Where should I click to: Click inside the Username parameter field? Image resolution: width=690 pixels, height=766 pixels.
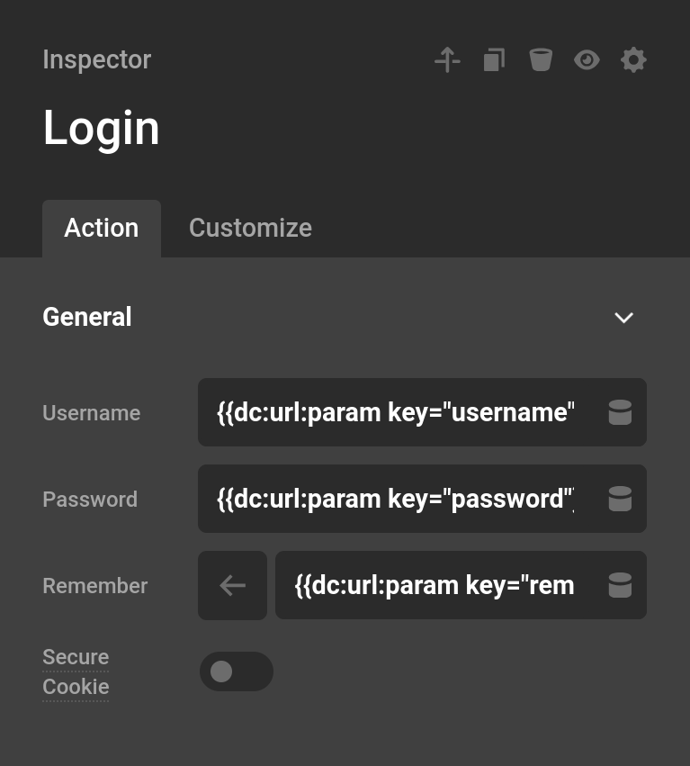coord(396,412)
